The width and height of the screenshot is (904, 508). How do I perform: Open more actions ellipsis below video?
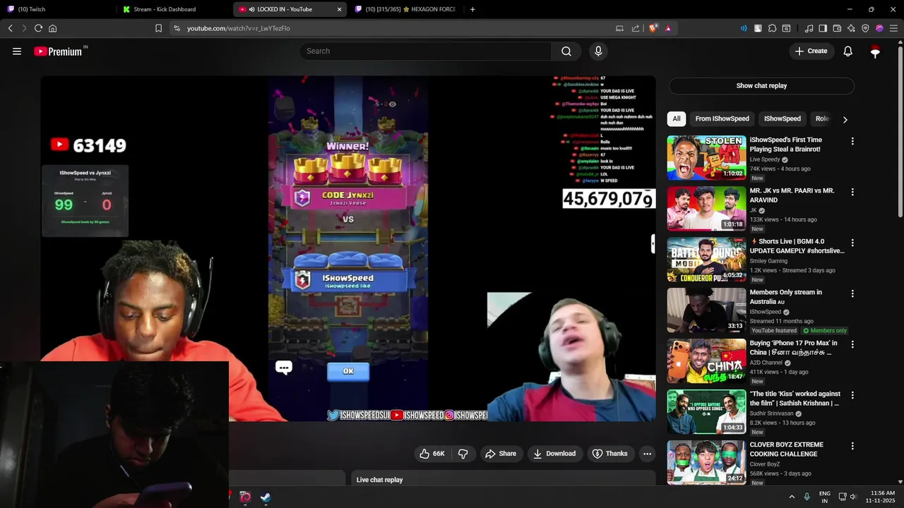click(x=647, y=454)
